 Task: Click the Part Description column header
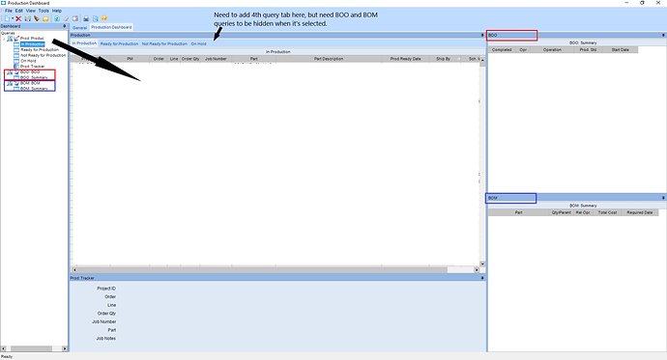pyautogui.click(x=329, y=59)
